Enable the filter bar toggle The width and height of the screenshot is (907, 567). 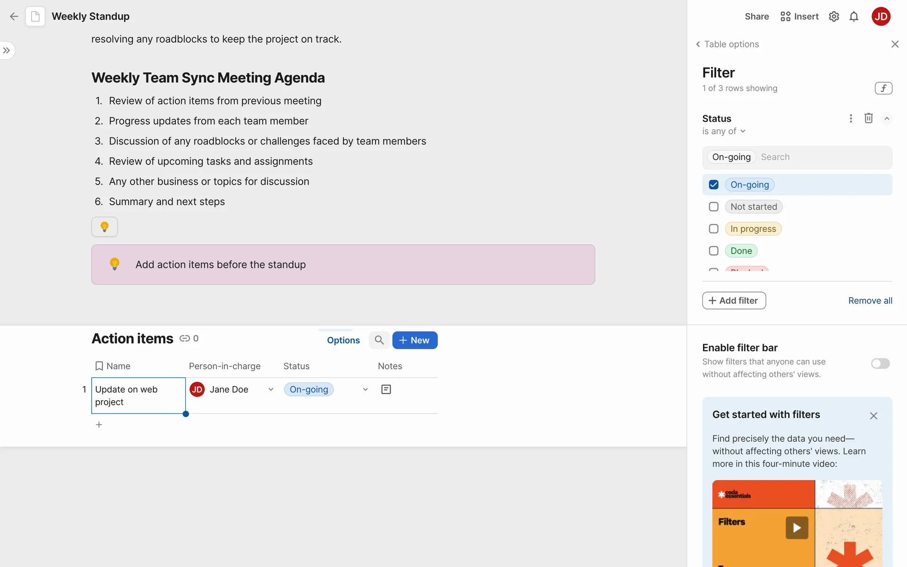880,363
